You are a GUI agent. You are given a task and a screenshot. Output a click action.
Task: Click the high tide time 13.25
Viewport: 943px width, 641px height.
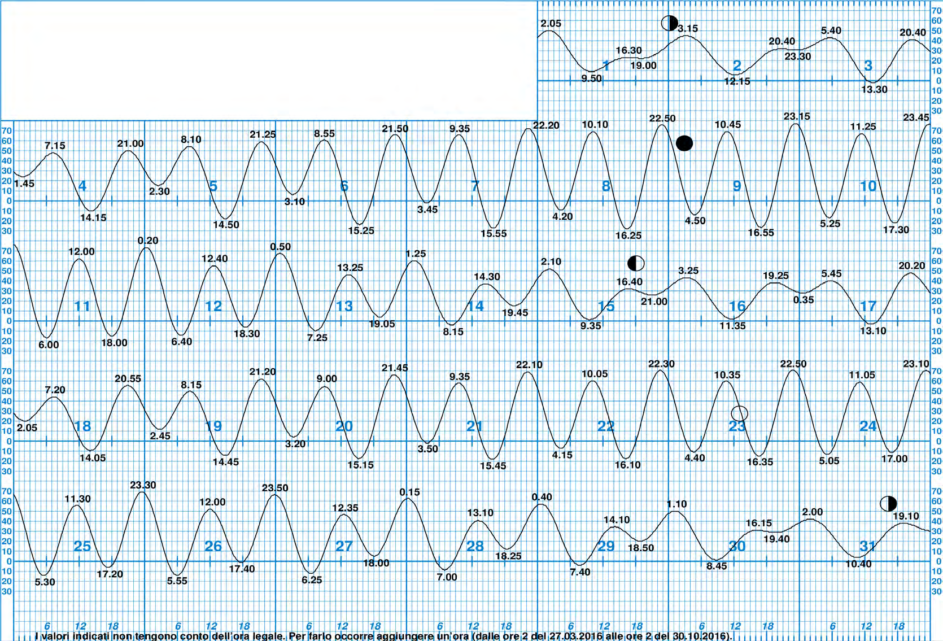[350, 268]
